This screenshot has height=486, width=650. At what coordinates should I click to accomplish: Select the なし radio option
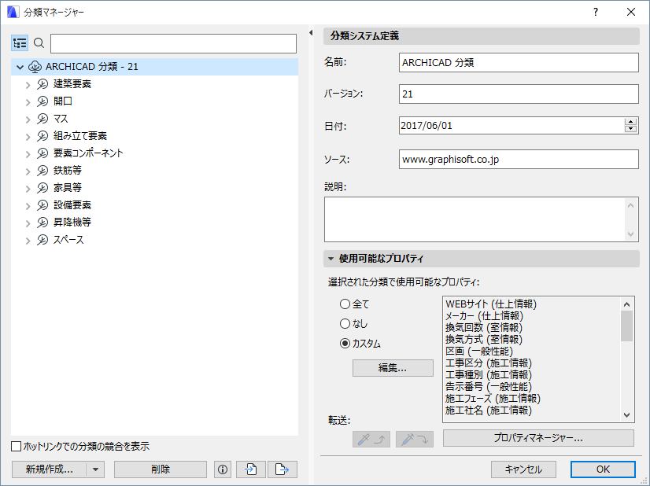[x=345, y=322]
